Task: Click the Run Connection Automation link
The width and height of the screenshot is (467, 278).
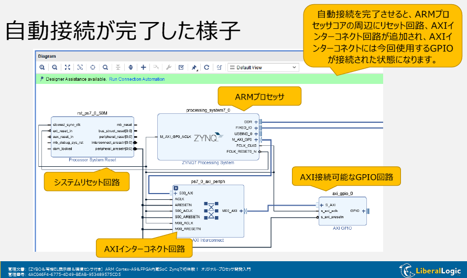Action: [x=137, y=79]
